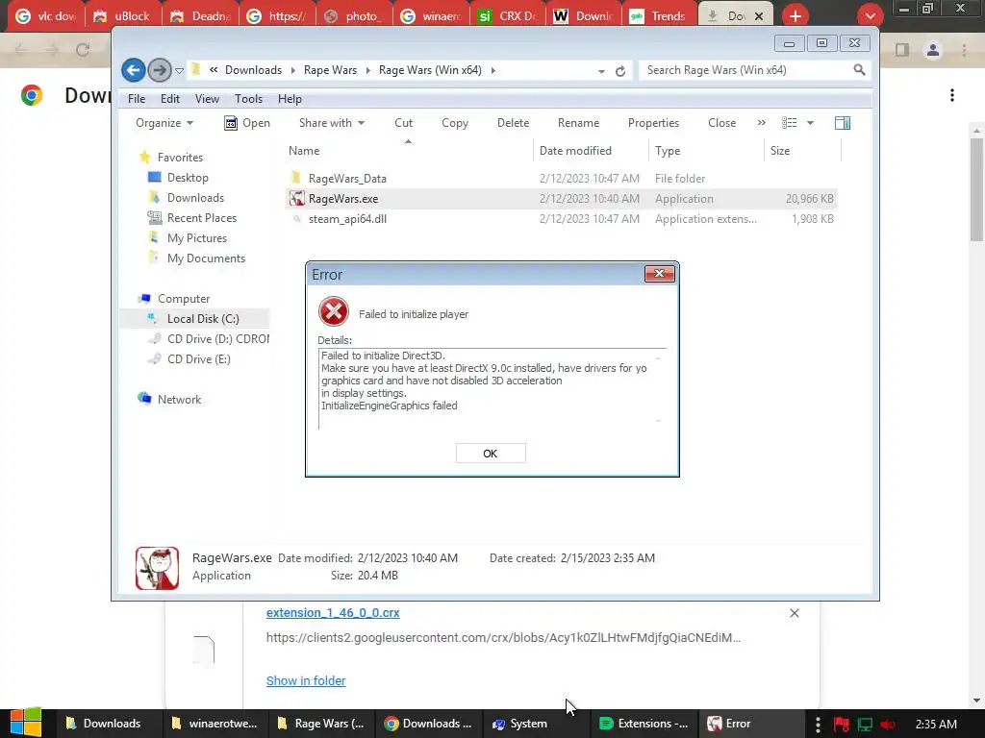
Task: Open Favorites in navigation pane
Action: [x=180, y=158]
